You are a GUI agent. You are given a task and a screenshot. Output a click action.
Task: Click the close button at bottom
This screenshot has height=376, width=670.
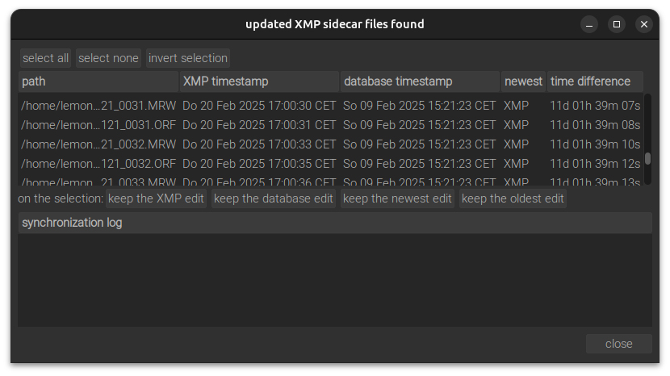(x=618, y=344)
